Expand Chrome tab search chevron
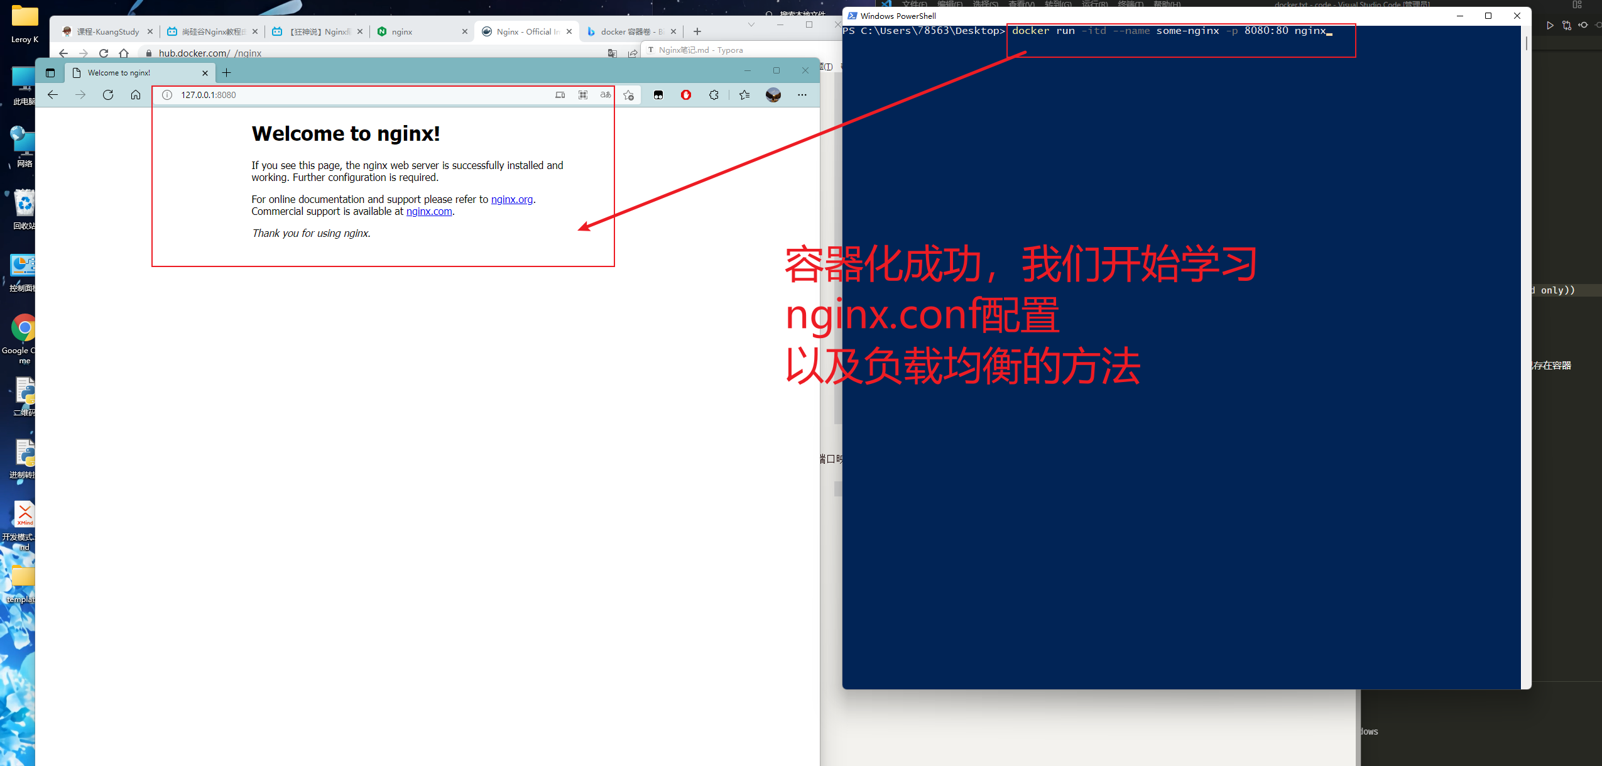1602x766 pixels. [x=751, y=25]
